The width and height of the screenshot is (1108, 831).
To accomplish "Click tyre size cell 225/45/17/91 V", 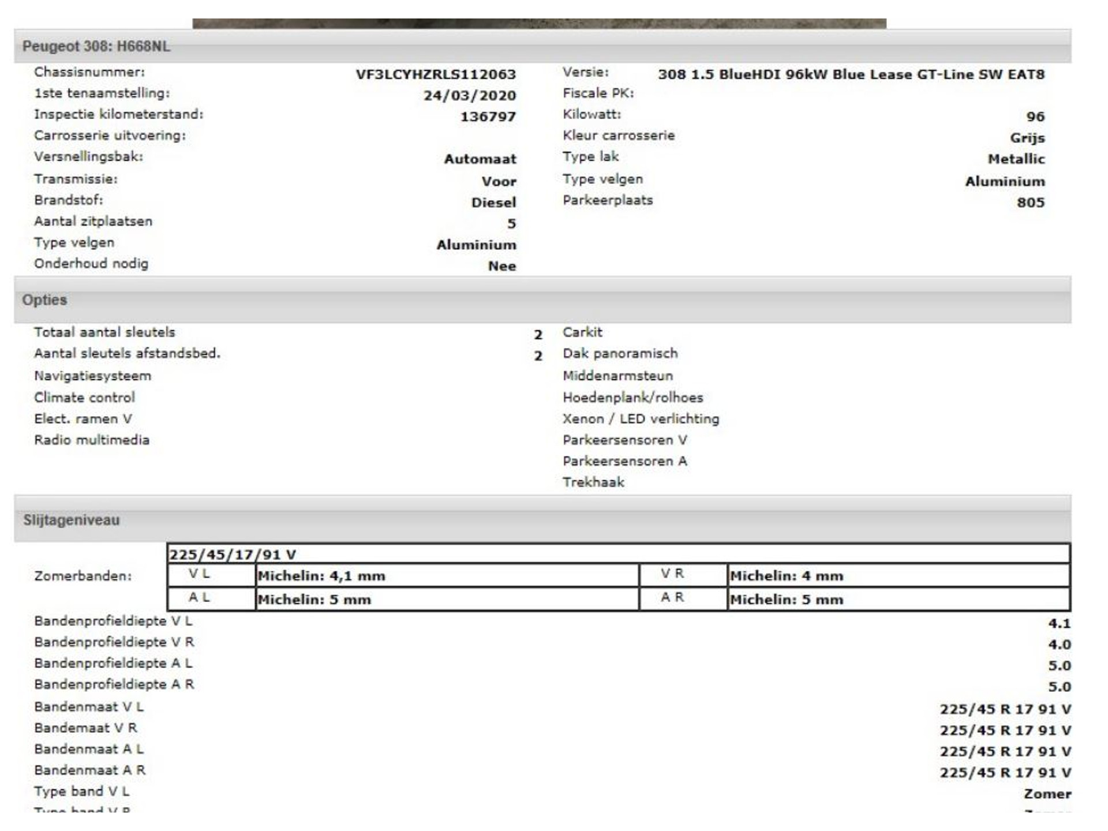I will [x=232, y=555].
